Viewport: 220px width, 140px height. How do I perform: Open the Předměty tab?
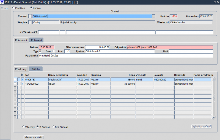coord(21,69)
